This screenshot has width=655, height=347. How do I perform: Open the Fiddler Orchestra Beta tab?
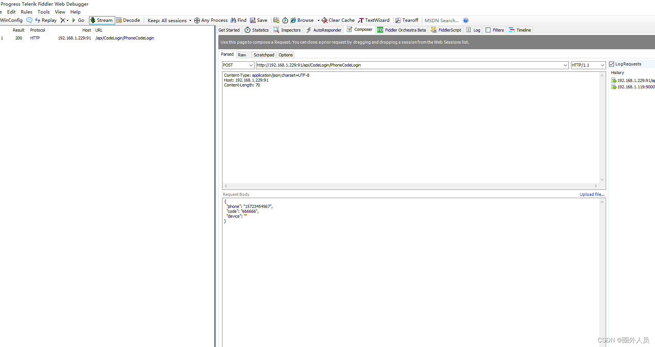[402, 30]
